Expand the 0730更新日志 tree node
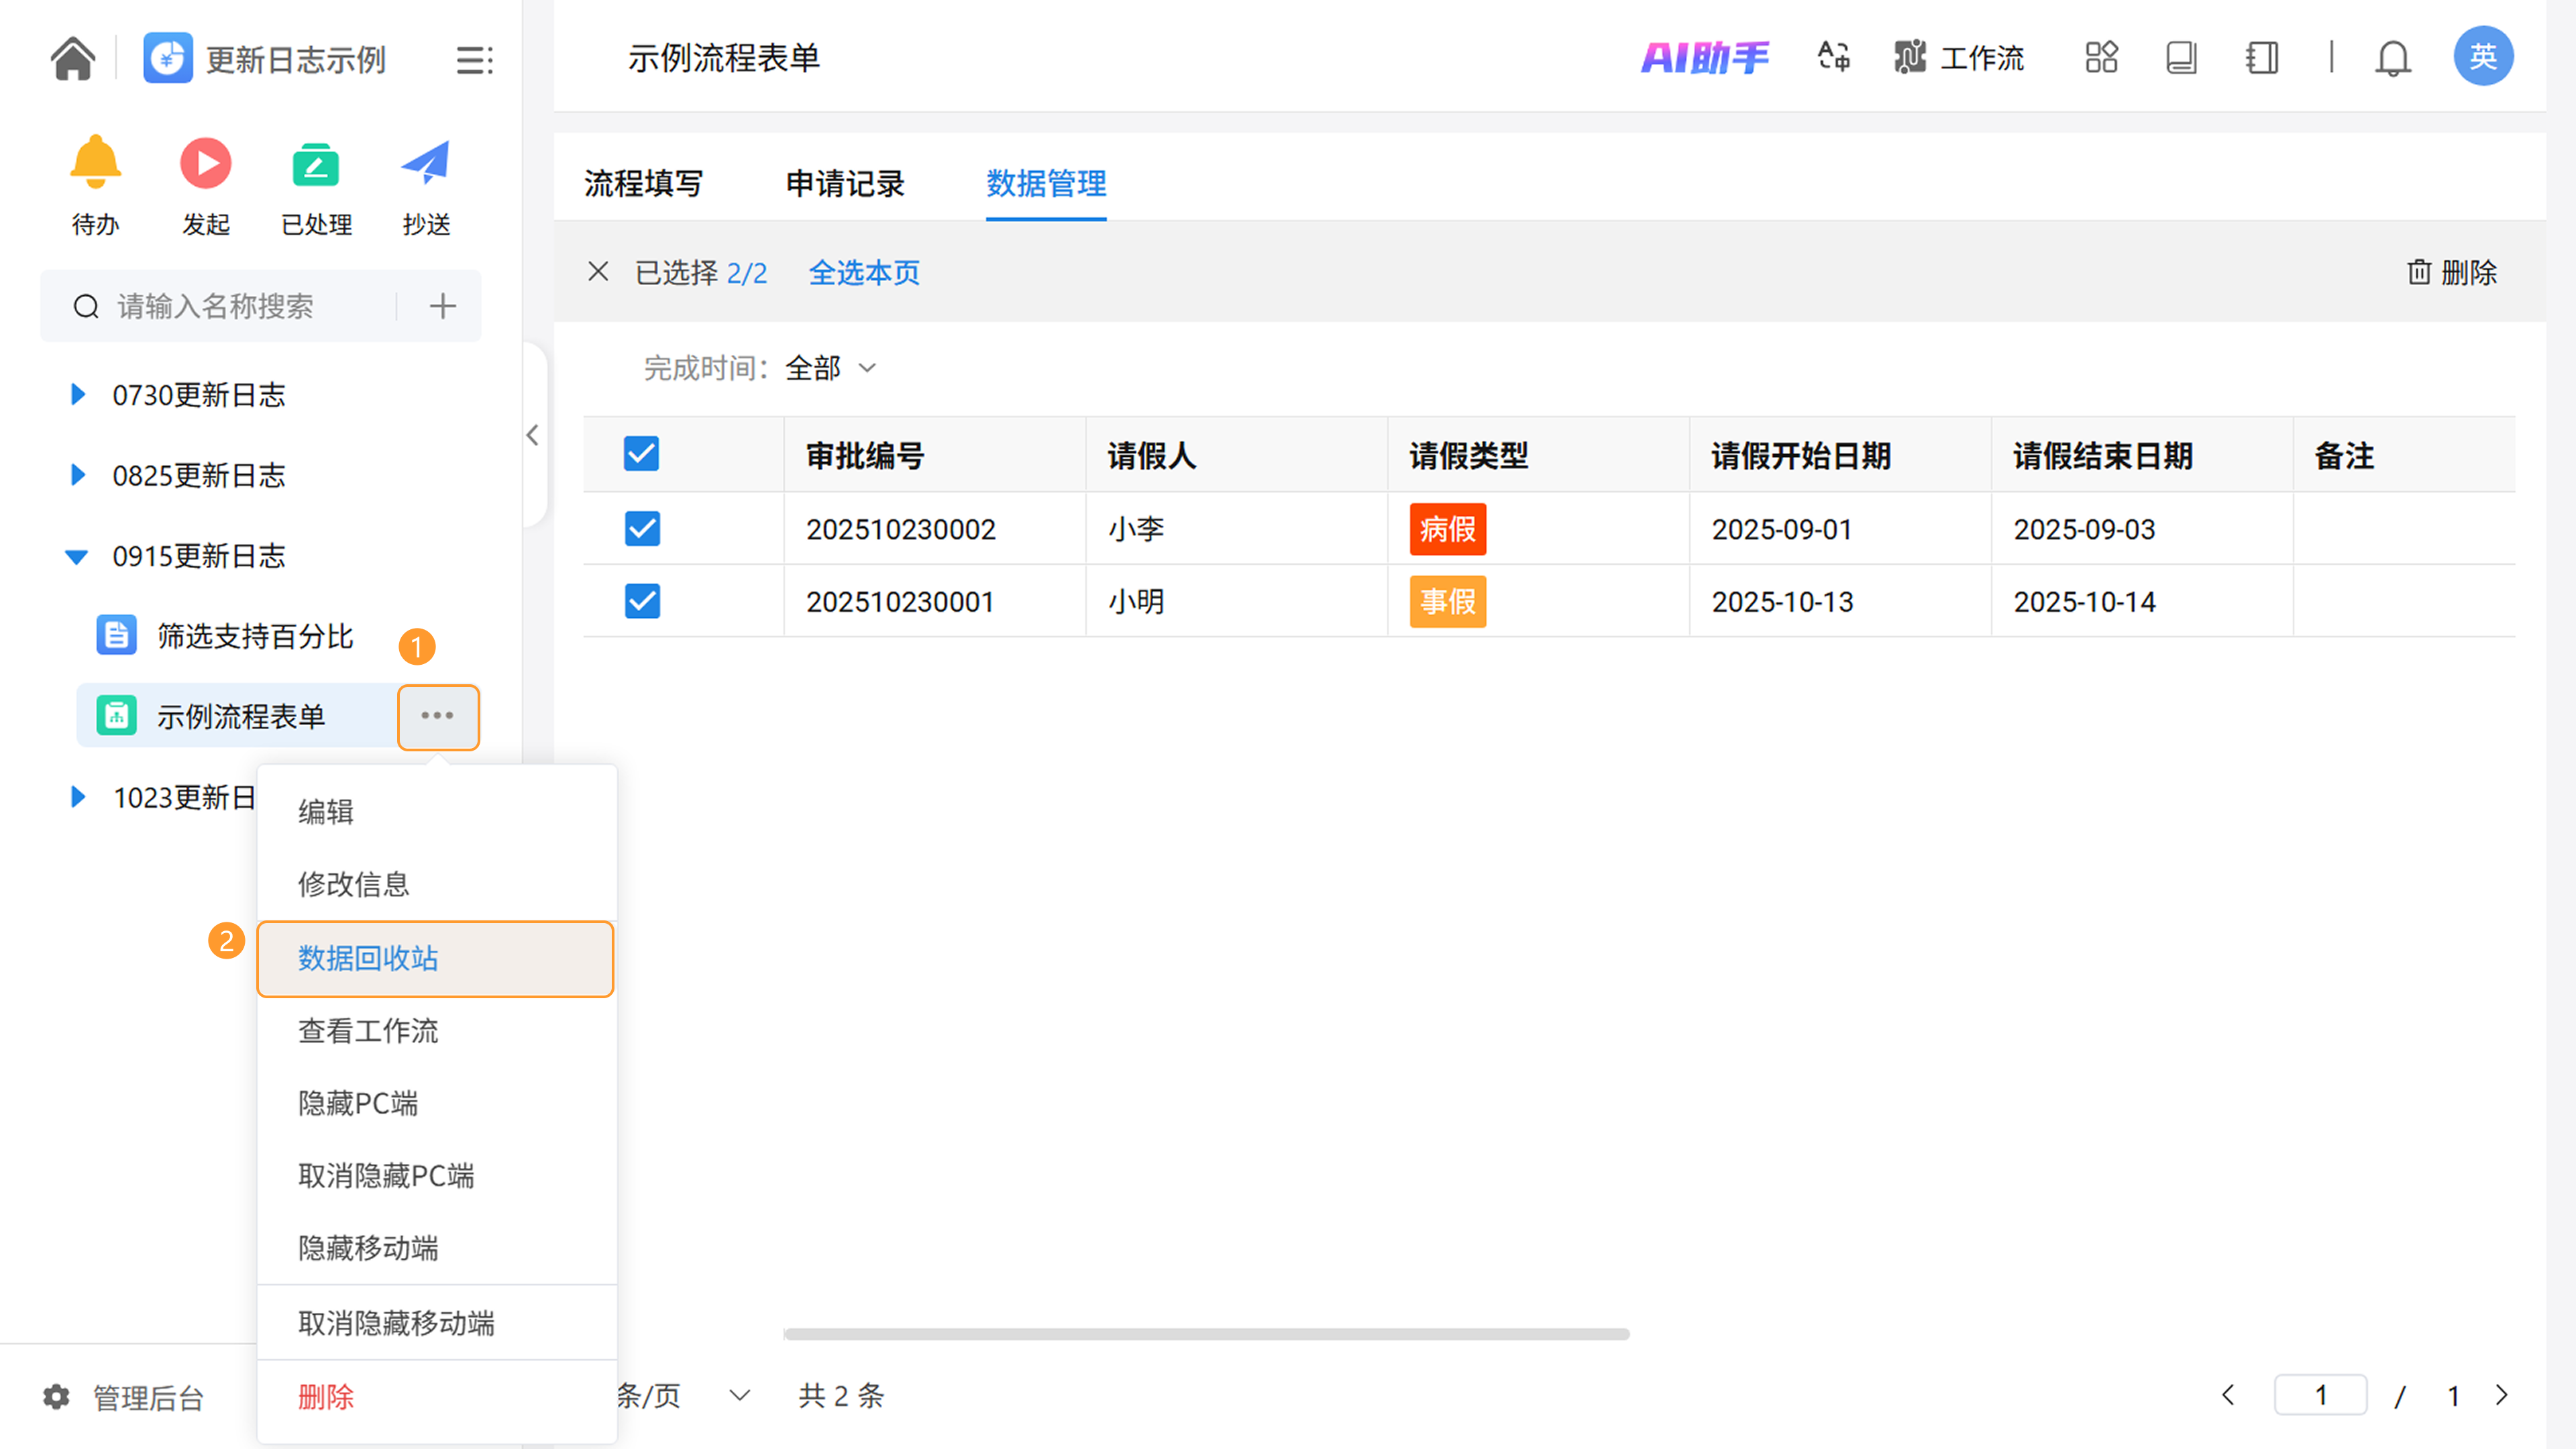 (77, 395)
